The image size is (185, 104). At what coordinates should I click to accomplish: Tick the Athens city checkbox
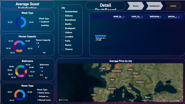tap(63, 16)
